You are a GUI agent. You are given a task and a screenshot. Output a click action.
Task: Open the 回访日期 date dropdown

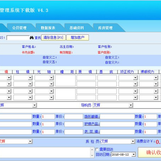[134, 154]
